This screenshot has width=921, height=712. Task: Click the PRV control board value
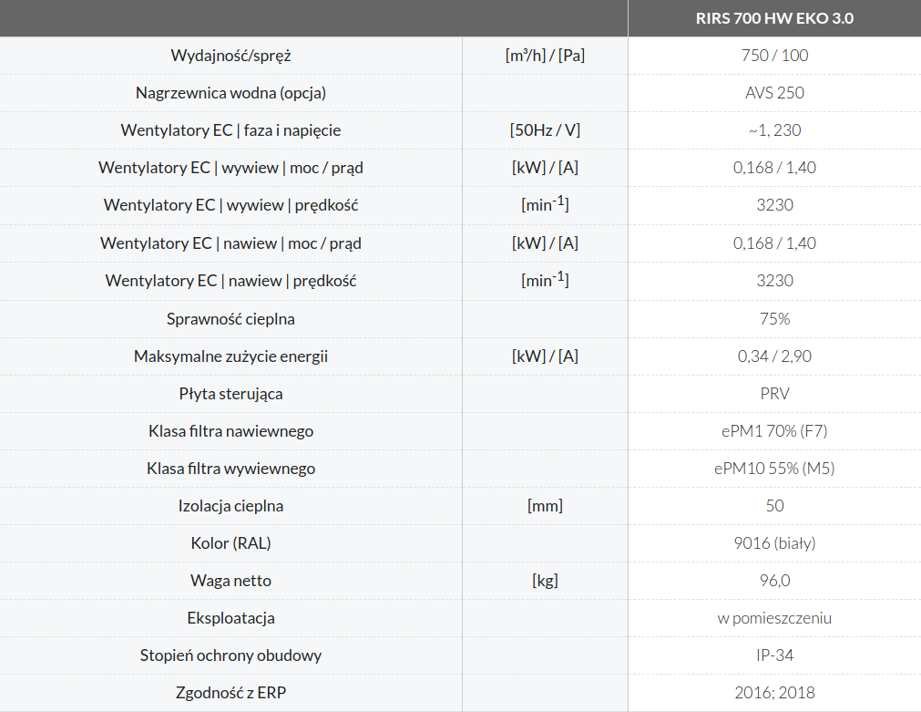click(774, 394)
